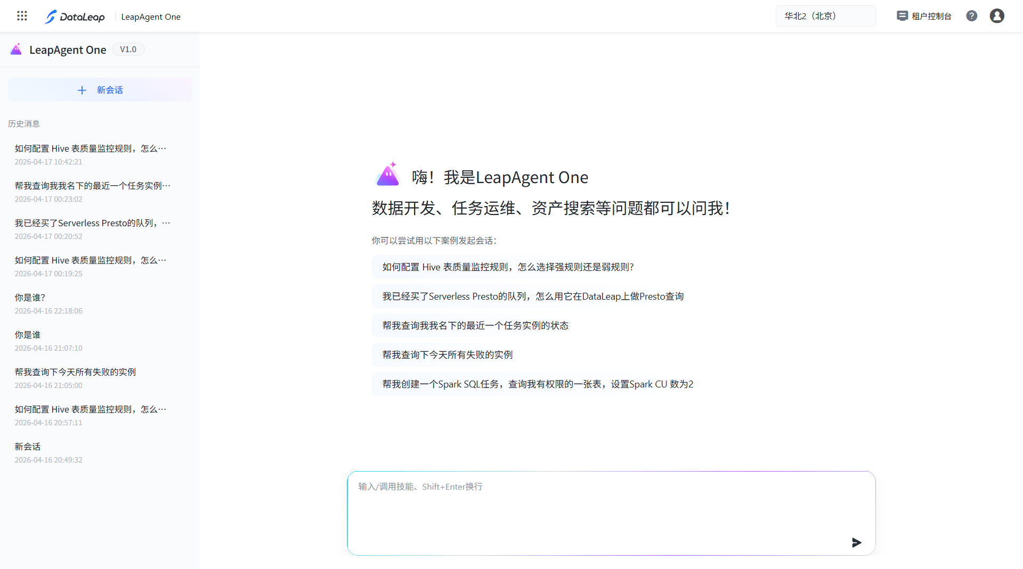
Task: Open the apps grid launcher icon
Action: (x=22, y=16)
